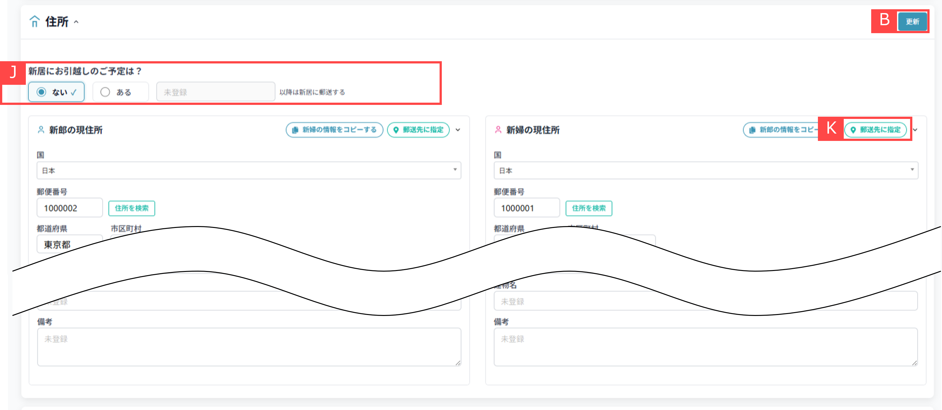Select the ある radio option
Image resolution: width=942 pixels, height=410 pixels.
tap(105, 92)
